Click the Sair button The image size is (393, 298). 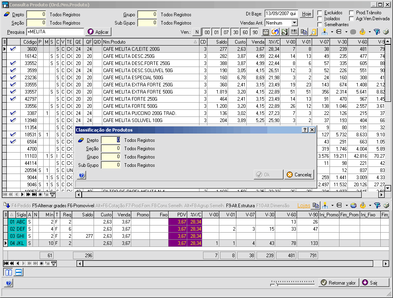click(374, 283)
